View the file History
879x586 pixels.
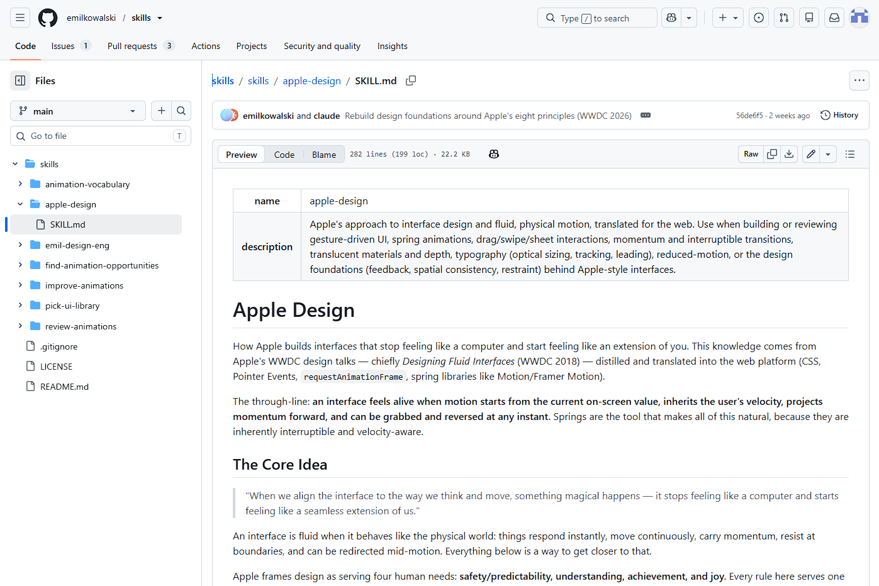tap(839, 115)
